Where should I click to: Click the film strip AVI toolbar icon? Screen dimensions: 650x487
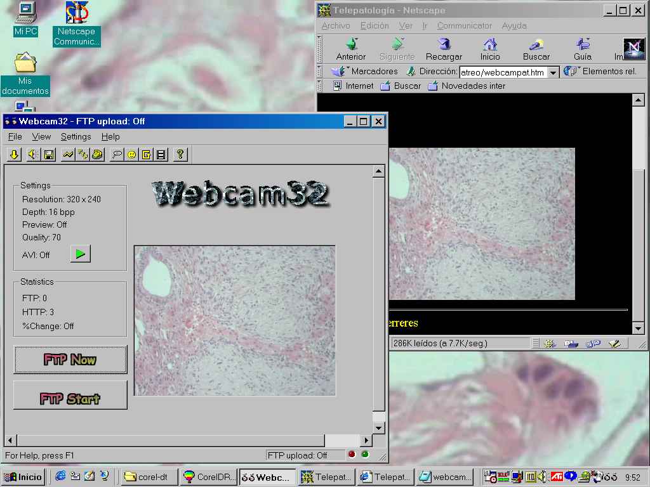tap(161, 154)
